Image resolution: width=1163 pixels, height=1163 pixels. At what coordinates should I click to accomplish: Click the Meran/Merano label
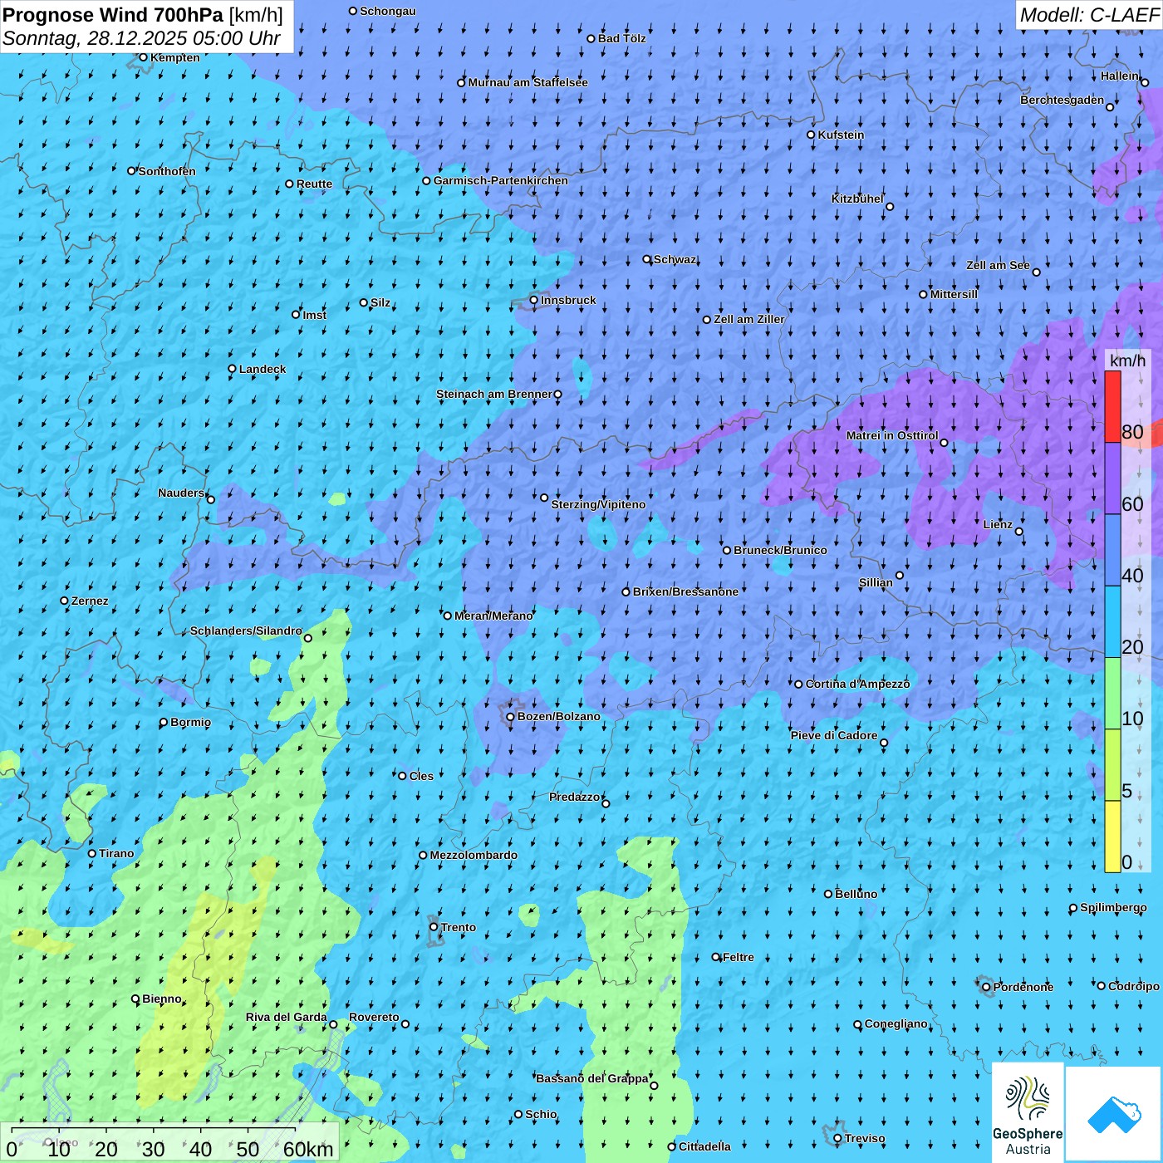click(493, 616)
